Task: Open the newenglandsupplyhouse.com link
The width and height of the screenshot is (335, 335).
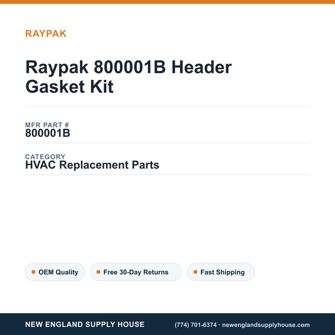Action: (x=266, y=325)
